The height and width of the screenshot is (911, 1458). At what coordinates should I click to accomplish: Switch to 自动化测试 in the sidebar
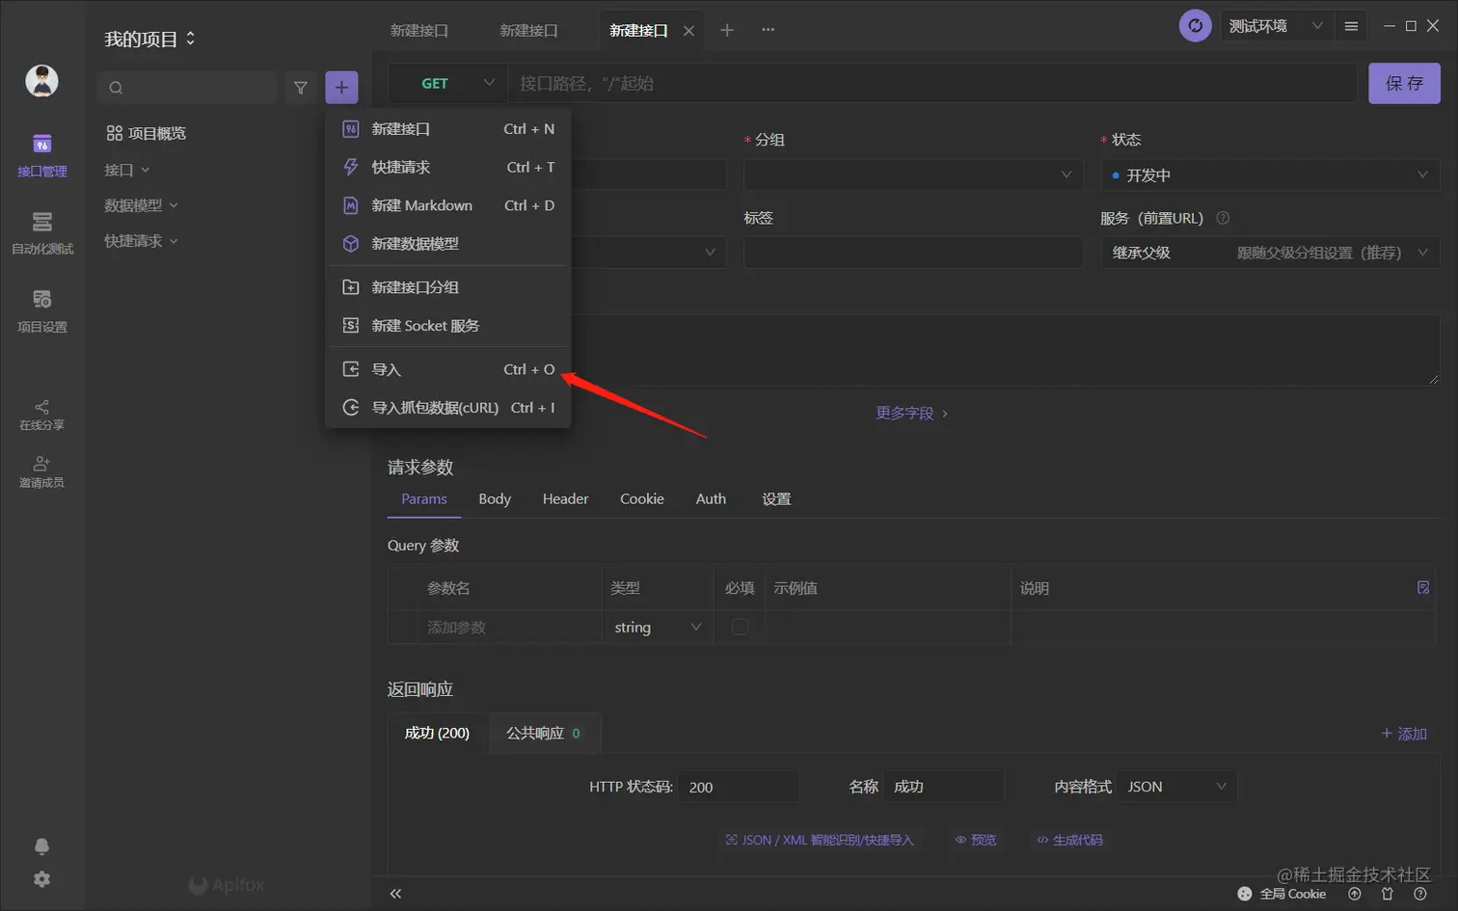tap(42, 231)
